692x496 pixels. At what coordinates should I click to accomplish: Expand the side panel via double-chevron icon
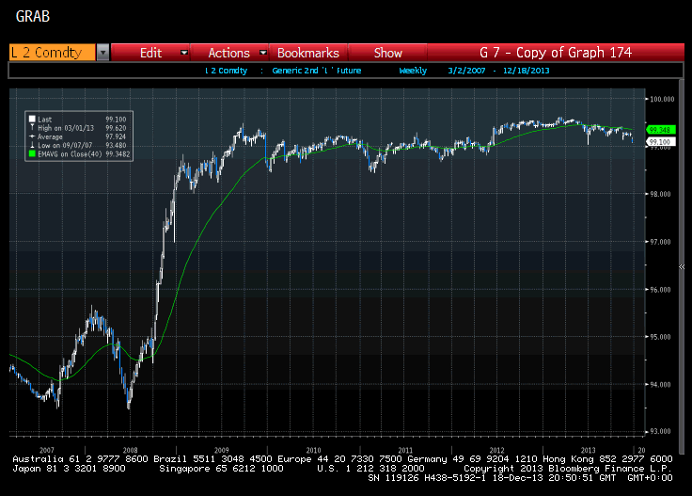point(682,266)
